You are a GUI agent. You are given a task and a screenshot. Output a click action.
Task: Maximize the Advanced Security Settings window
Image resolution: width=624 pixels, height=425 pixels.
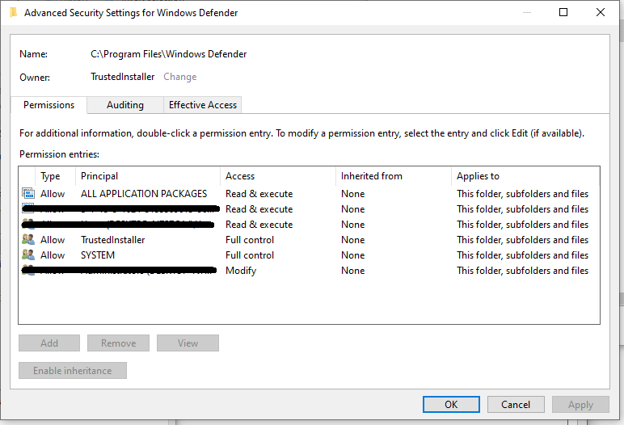[563, 12]
